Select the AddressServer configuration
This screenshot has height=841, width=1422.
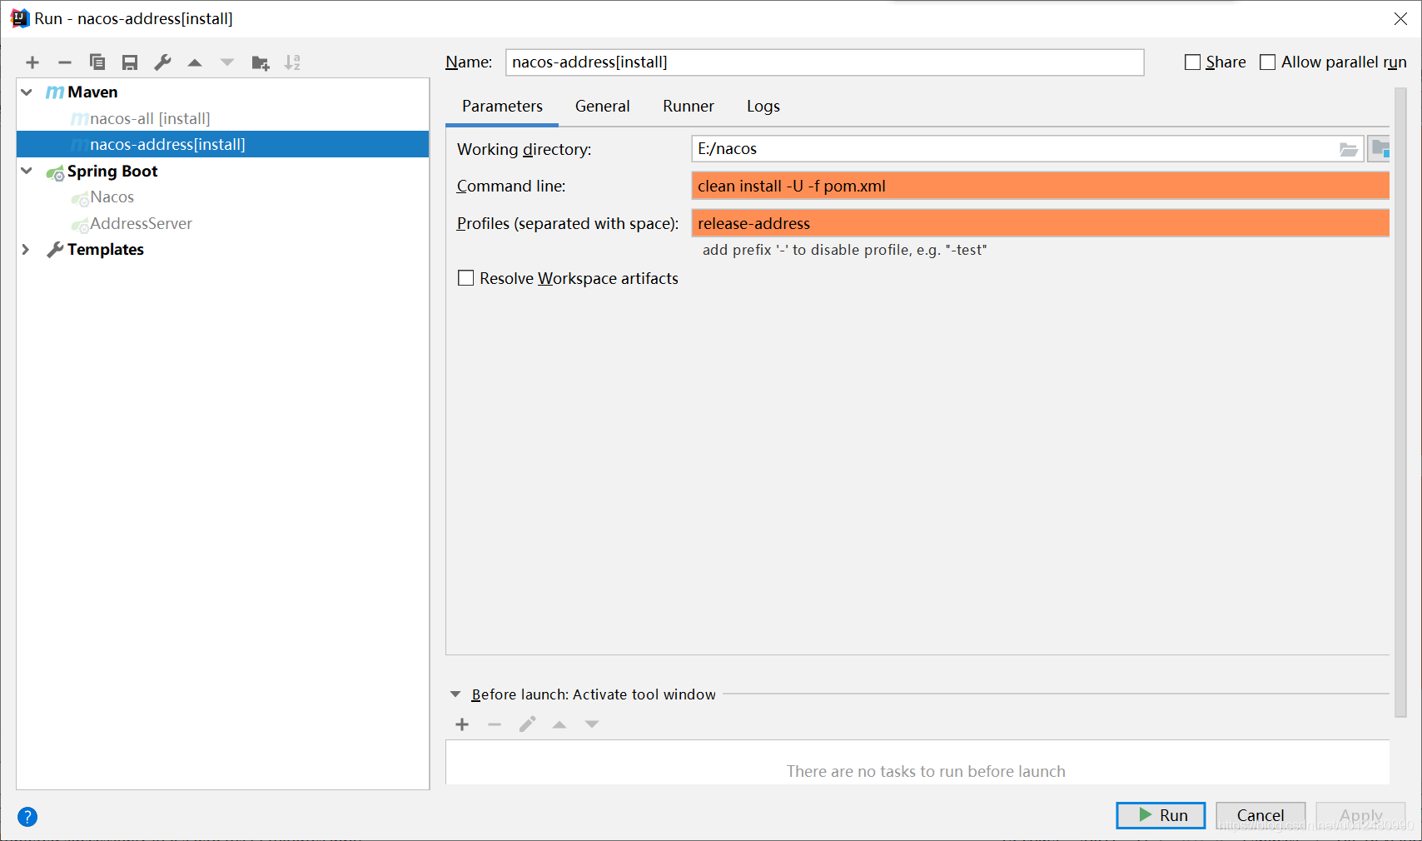222,223
